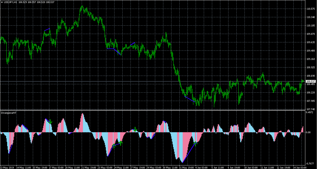Click the 109.160 price scale label
Screen dimensions: 317x169
[311, 59]
